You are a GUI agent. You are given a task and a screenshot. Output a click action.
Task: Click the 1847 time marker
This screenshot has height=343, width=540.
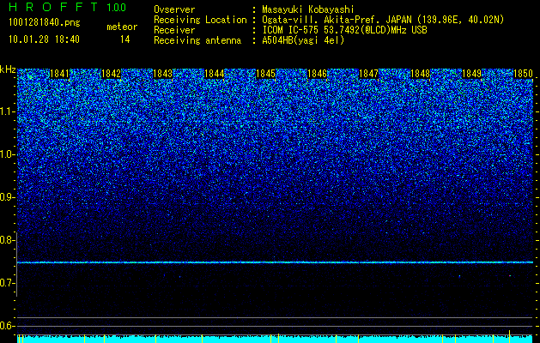(x=368, y=74)
